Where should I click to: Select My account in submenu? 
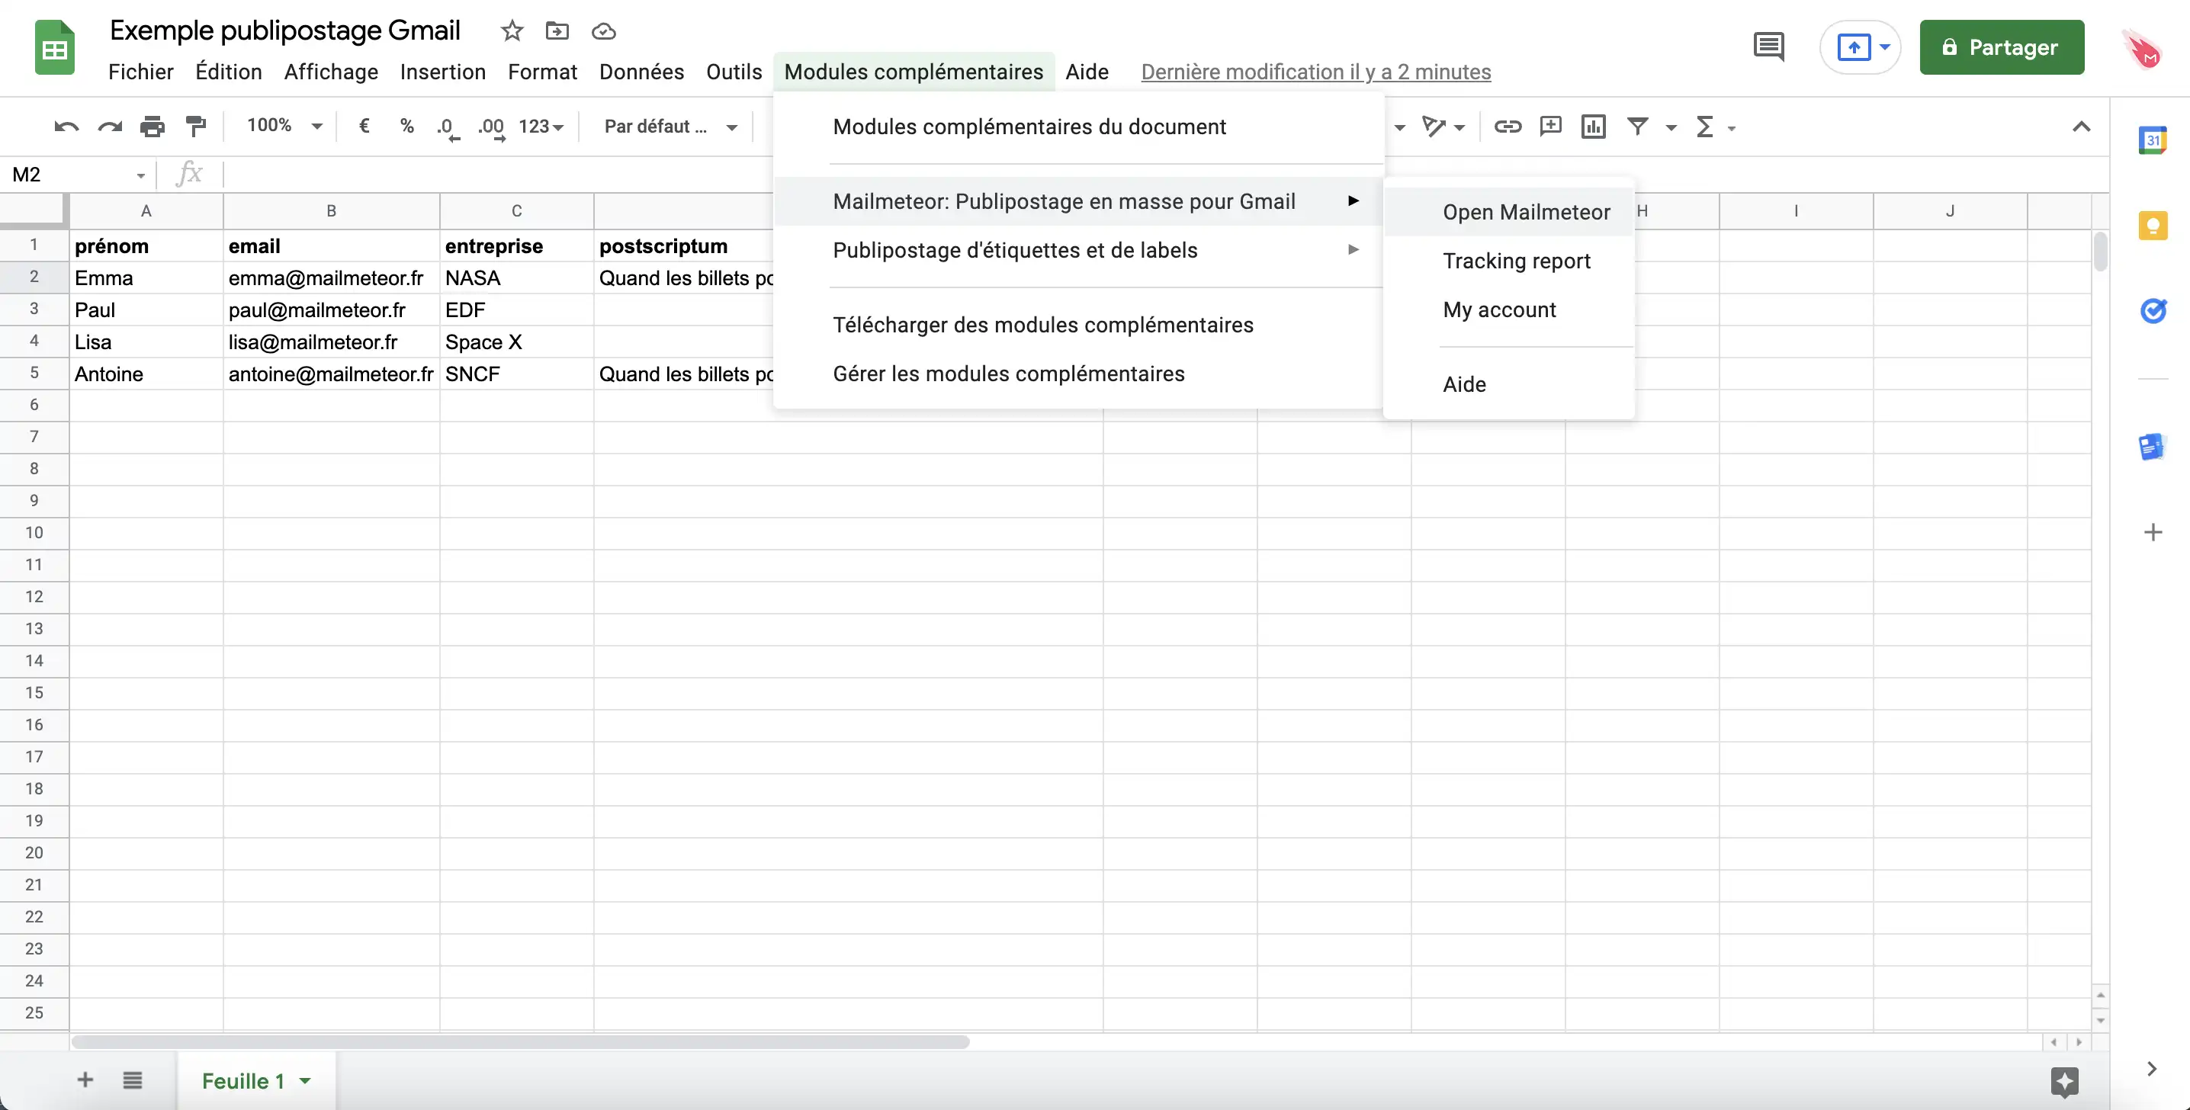coord(1509,310)
